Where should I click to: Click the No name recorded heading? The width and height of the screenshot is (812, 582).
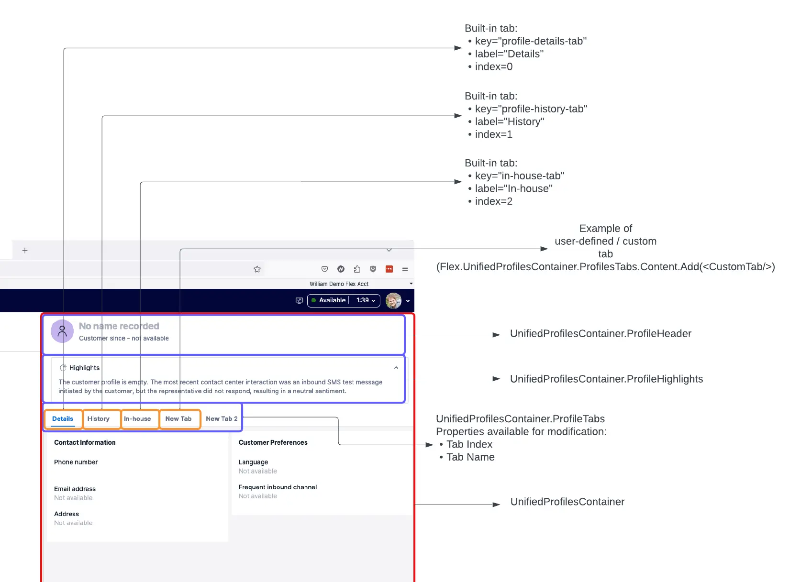[119, 326]
